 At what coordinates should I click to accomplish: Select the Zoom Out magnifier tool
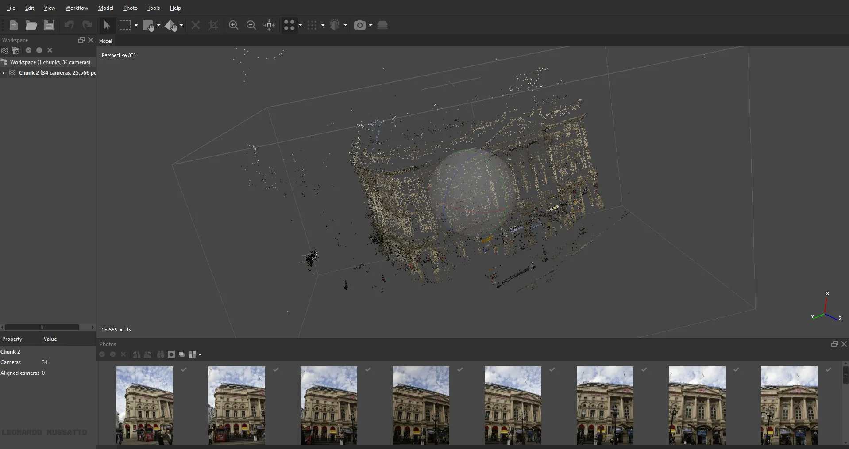pyautogui.click(x=251, y=25)
